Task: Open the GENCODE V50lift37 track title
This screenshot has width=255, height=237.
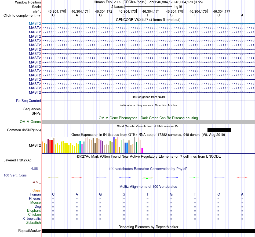Action: click(x=148, y=20)
